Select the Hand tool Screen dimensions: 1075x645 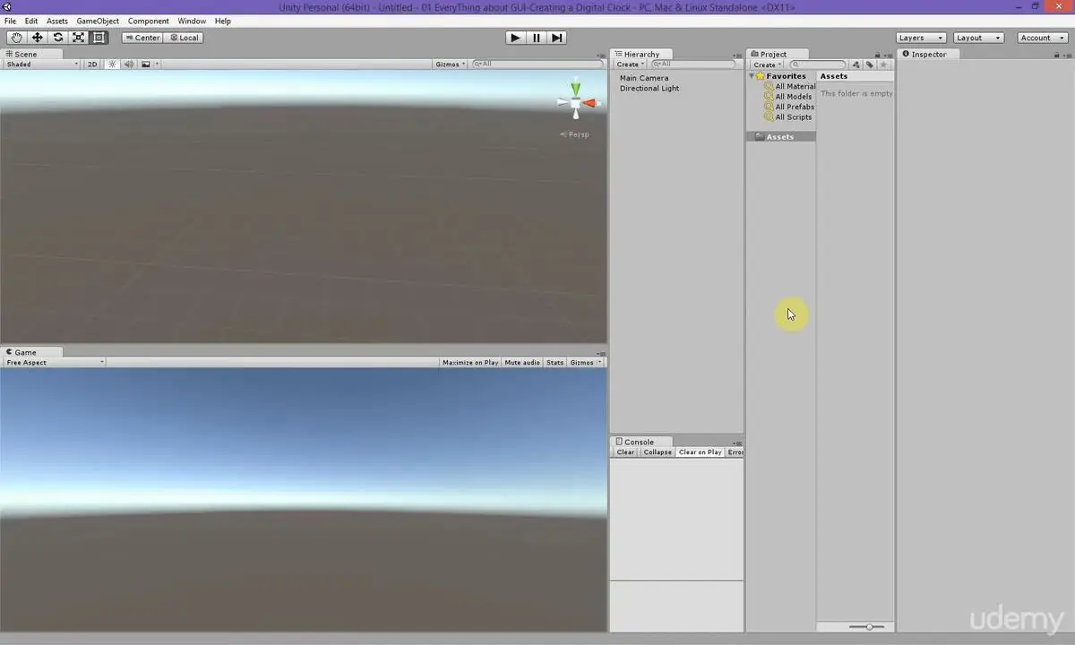tap(16, 38)
